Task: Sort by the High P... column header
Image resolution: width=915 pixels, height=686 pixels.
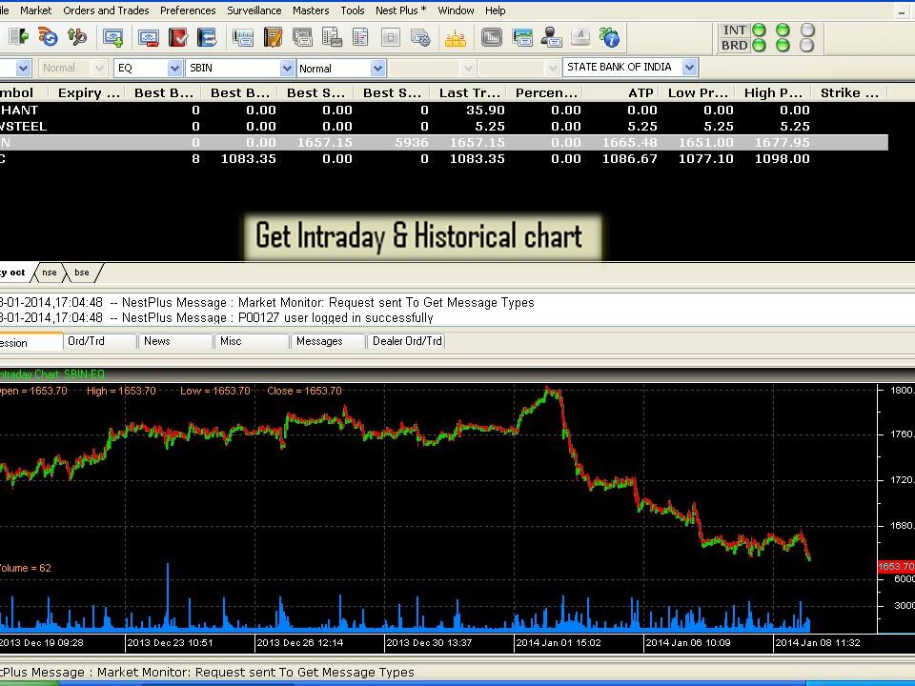Action: coord(773,92)
